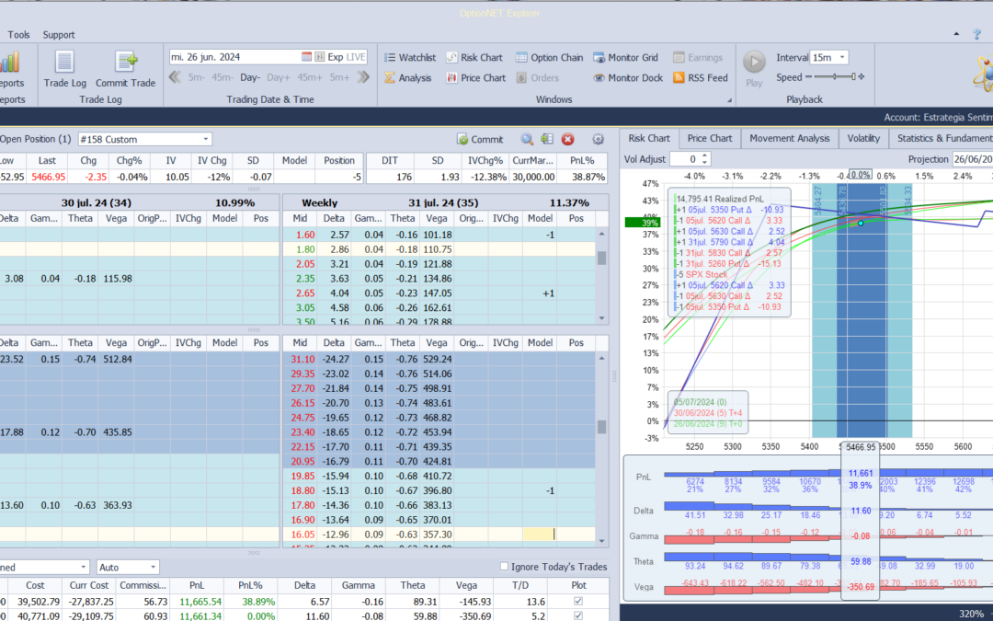This screenshot has width=993, height=621.
Task: Decrease playback speed with minus button
Action: tap(809, 76)
